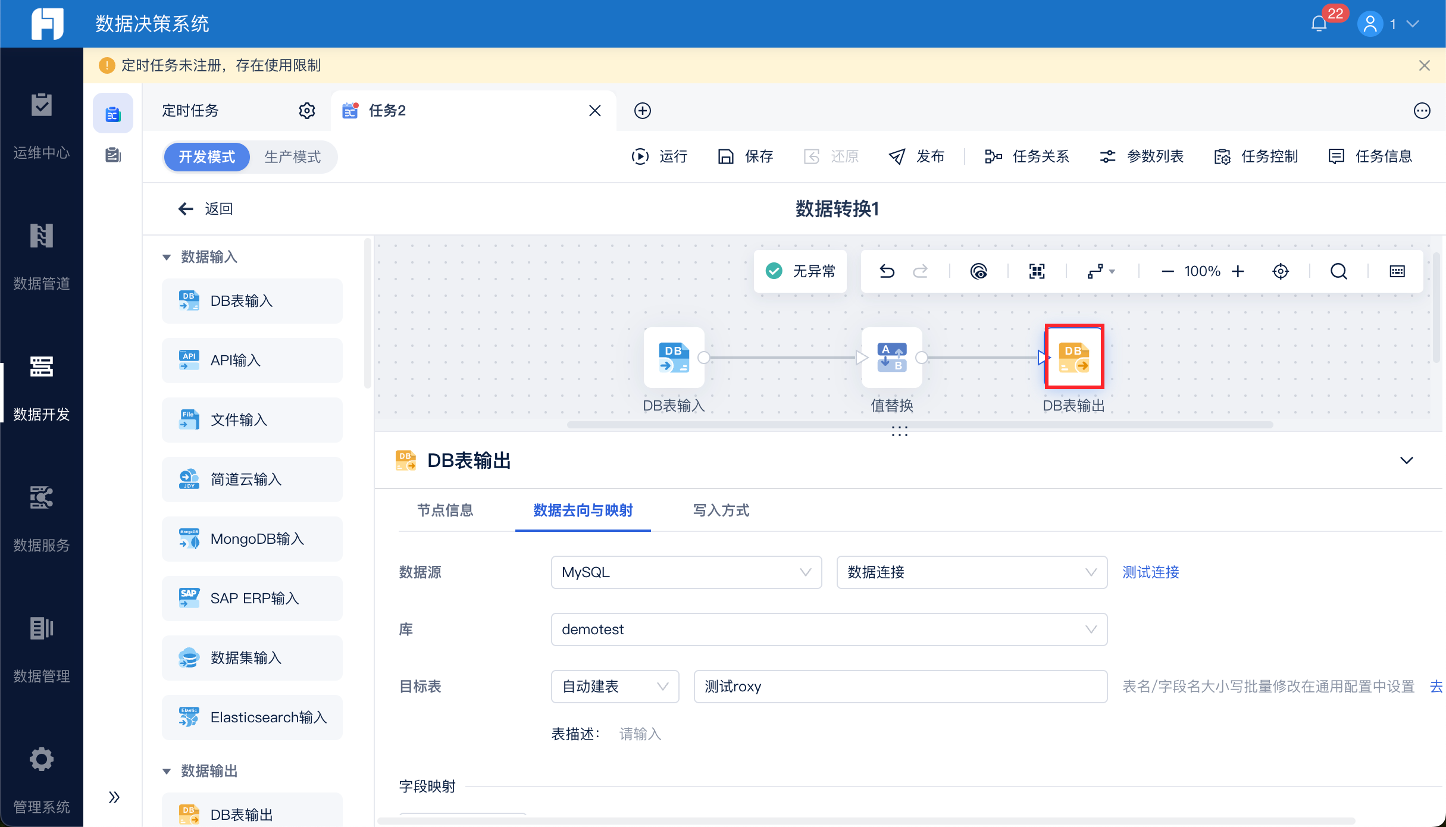Click zoom in plus button
Screen dimensions: 1446x827
point(1238,271)
